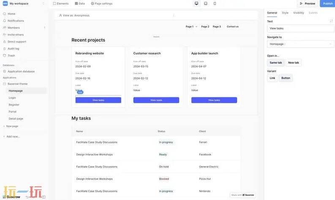Click the Notifications bell icon
Image resolution: width=335 pixels, height=200 pixels.
5,21
